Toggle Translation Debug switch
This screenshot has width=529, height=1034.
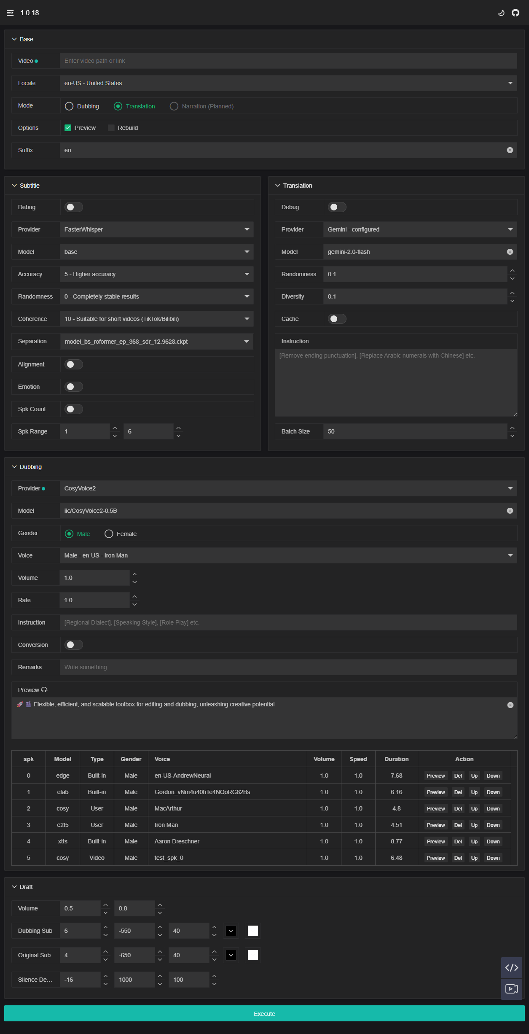click(x=337, y=207)
